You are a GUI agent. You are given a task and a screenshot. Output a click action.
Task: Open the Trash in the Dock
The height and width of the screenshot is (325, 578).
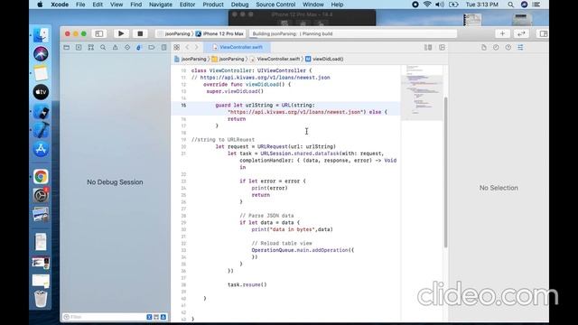(x=41, y=299)
